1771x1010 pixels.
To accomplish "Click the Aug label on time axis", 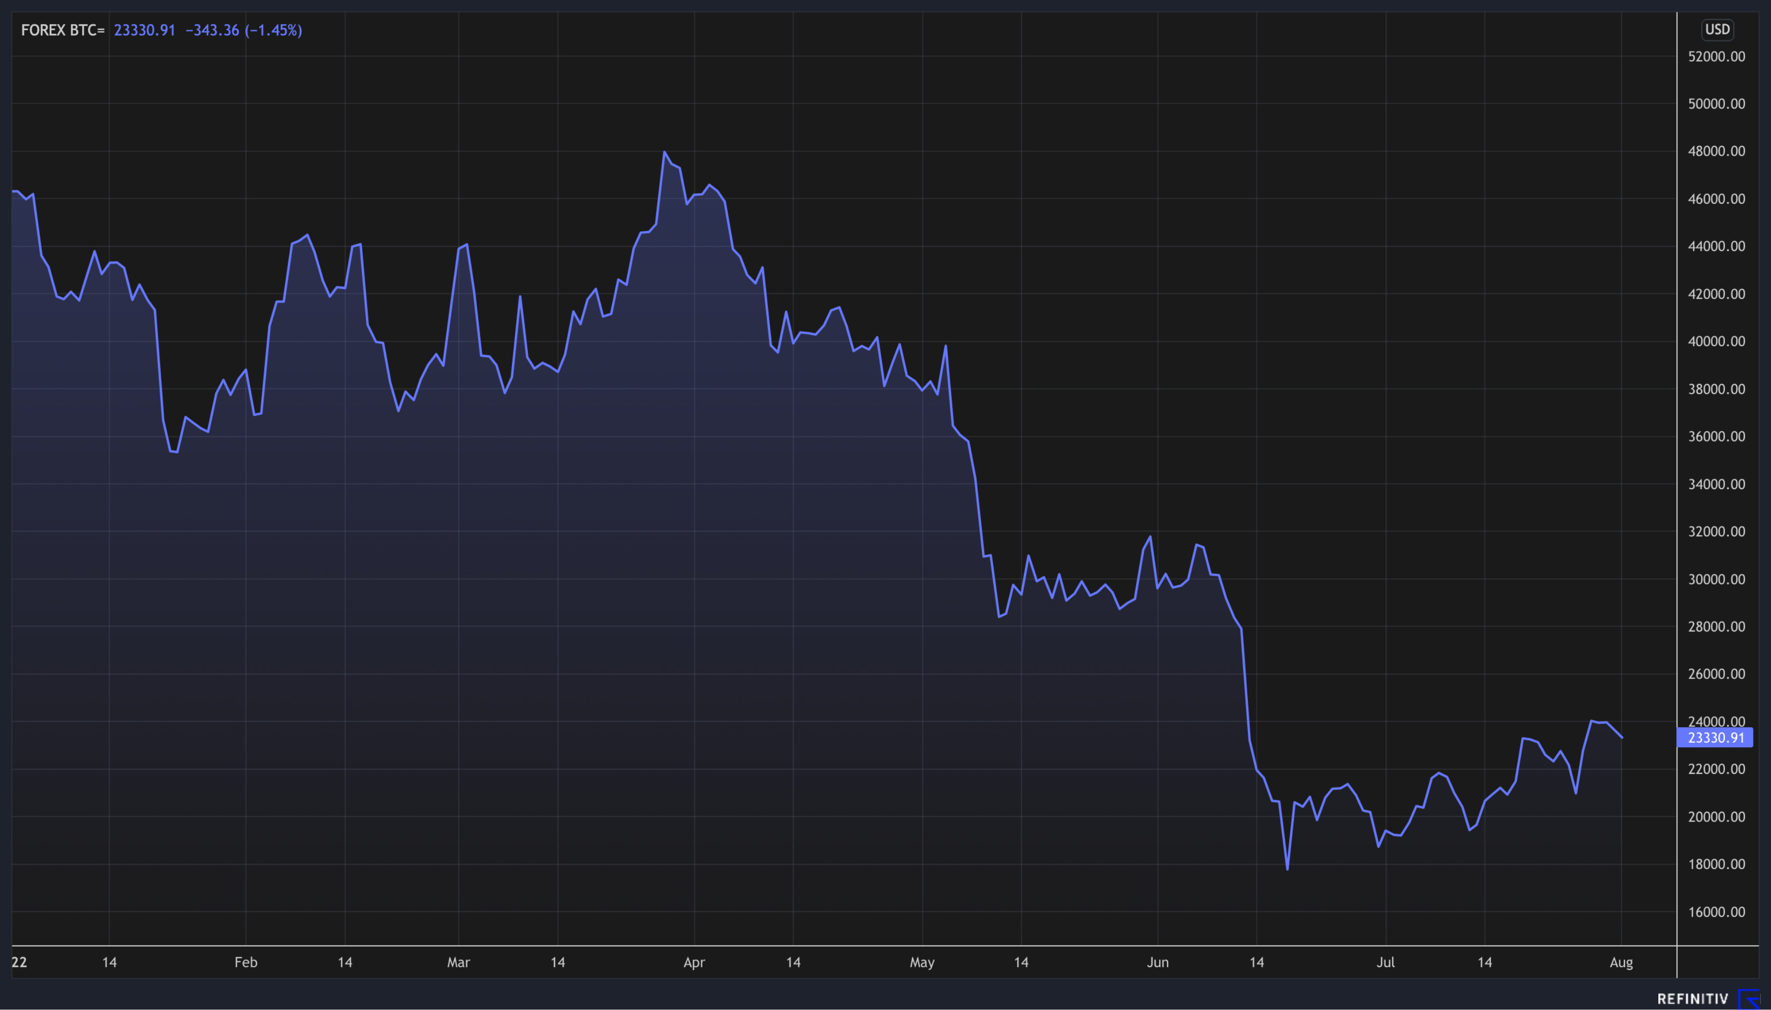I will point(1621,962).
